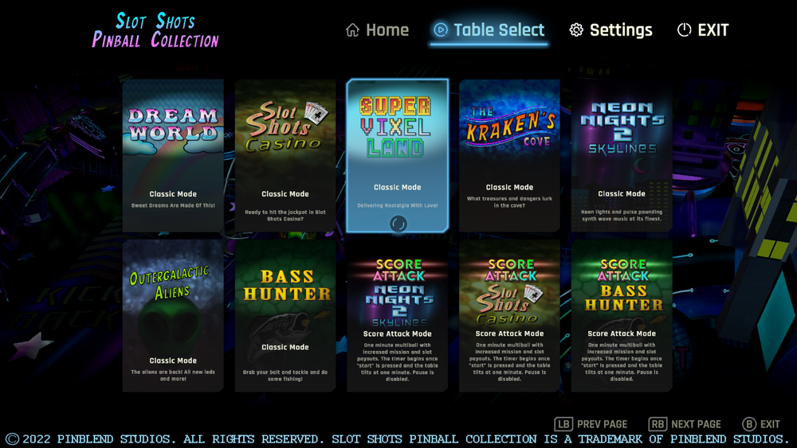Image resolution: width=797 pixels, height=448 pixels.
Task: Select The Kraken's Cove table
Action: pyautogui.click(x=509, y=155)
